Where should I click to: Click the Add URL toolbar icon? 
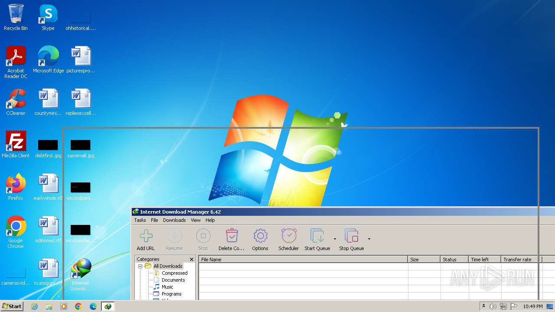[146, 240]
